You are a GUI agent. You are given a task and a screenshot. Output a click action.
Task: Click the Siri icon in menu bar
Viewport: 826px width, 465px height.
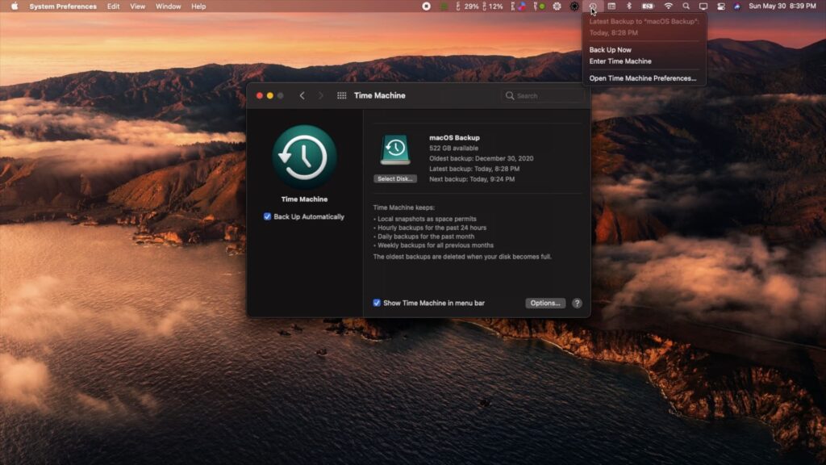click(737, 6)
